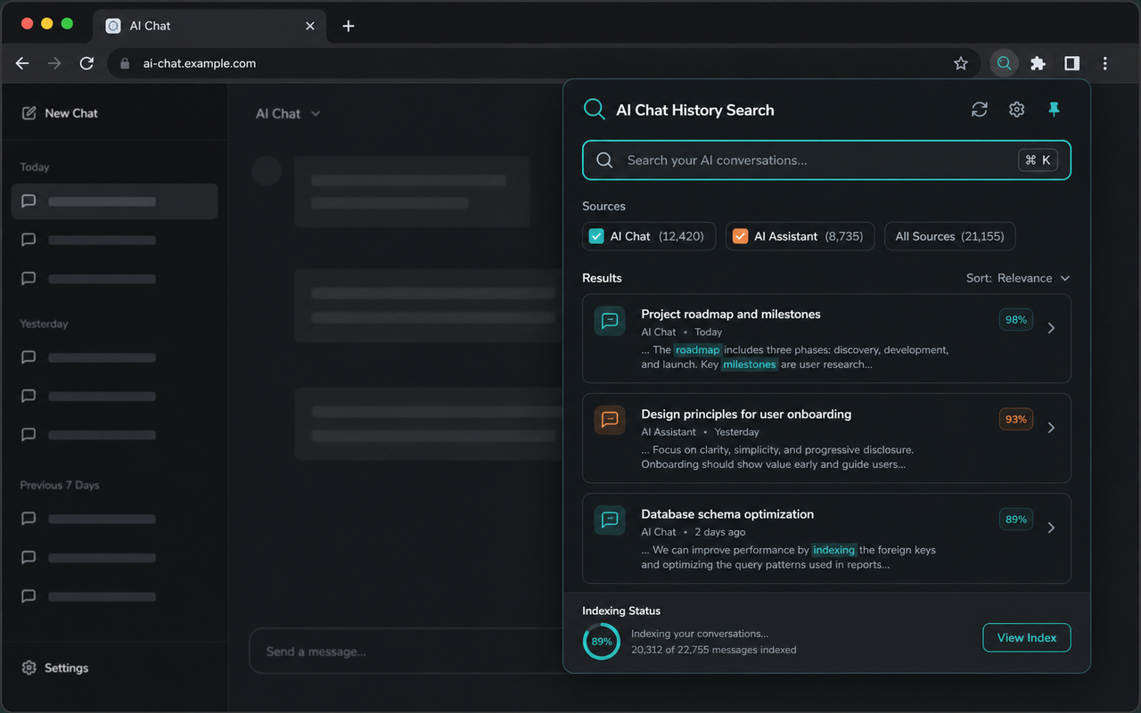Click the Previous 7 Days sidebar heading
Image resolution: width=1141 pixels, height=713 pixels.
tap(60, 485)
